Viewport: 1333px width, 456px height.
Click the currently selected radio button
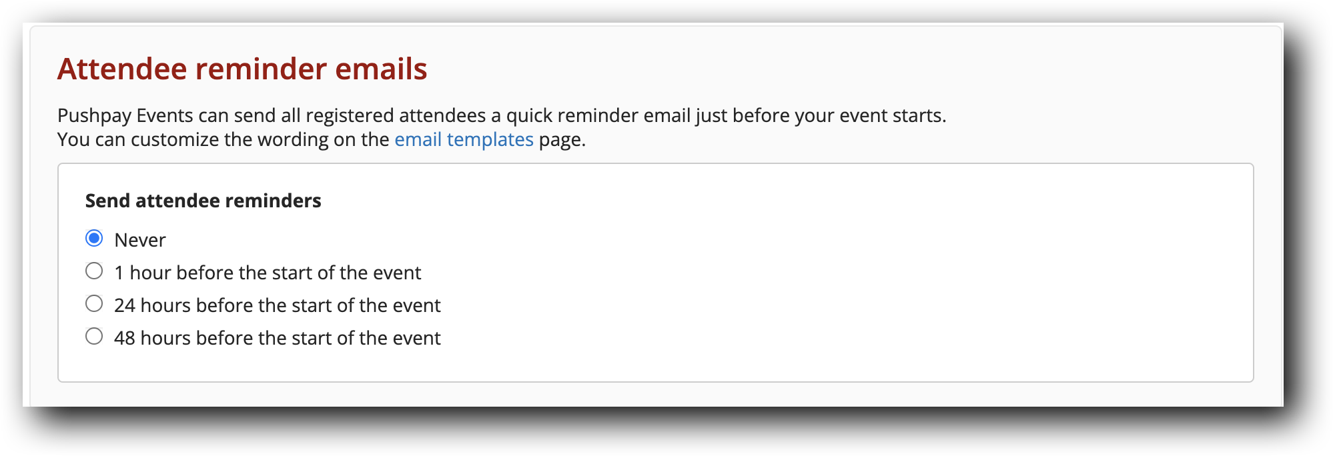coord(94,239)
